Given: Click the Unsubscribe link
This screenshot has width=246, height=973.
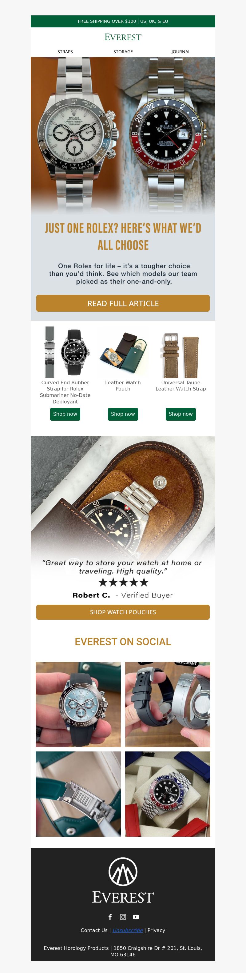Looking at the screenshot, I should point(128,930).
